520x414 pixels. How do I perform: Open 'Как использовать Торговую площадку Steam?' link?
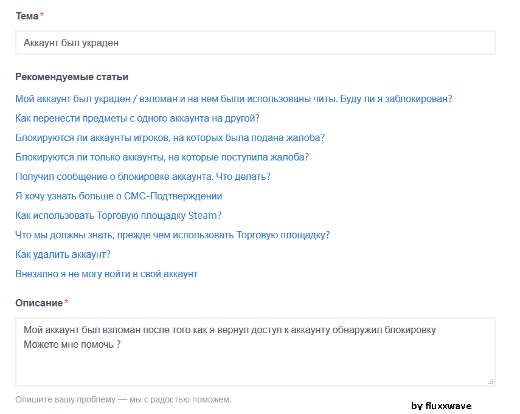click(x=118, y=215)
